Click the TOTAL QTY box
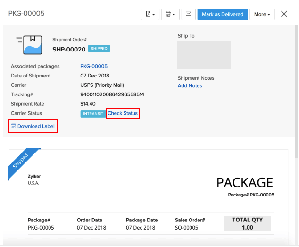The width and height of the screenshot is (299, 247). point(248,224)
